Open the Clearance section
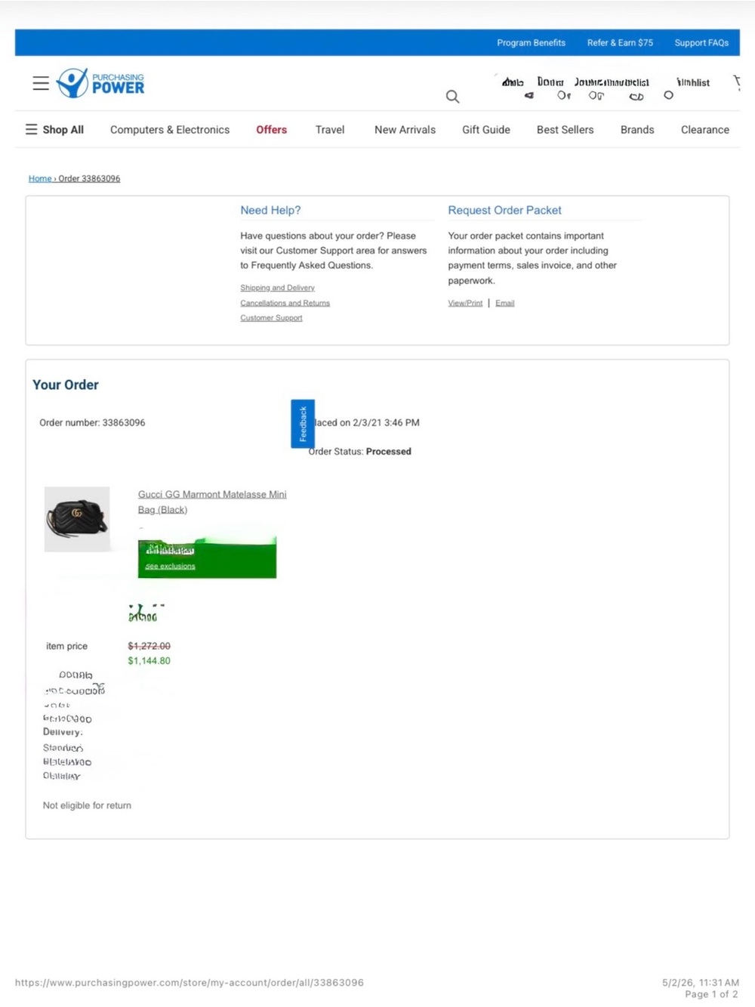 (x=705, y=129)
